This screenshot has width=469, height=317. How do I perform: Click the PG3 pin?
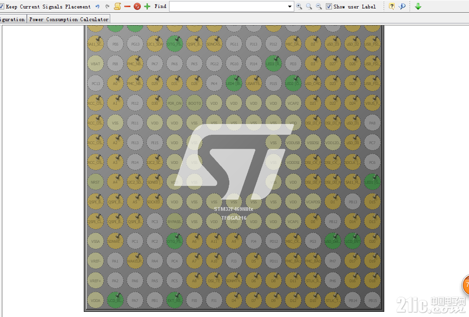pos(313,241)
